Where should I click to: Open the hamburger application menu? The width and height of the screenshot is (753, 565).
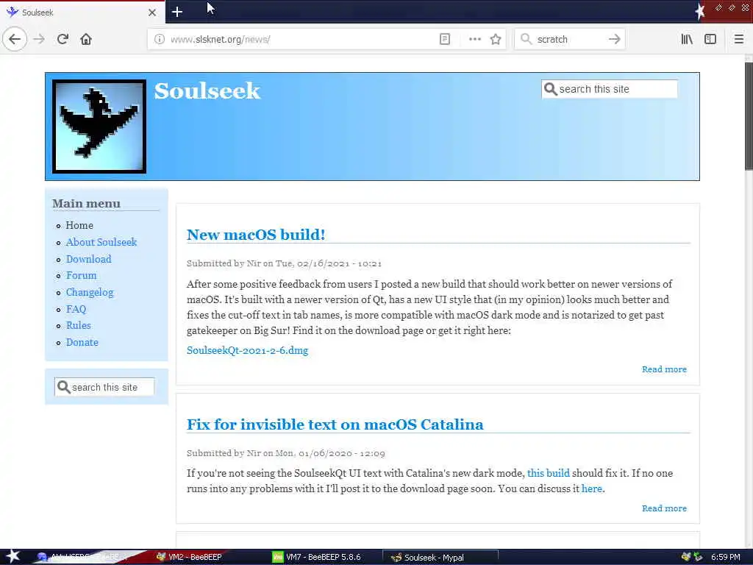[738, 40]
